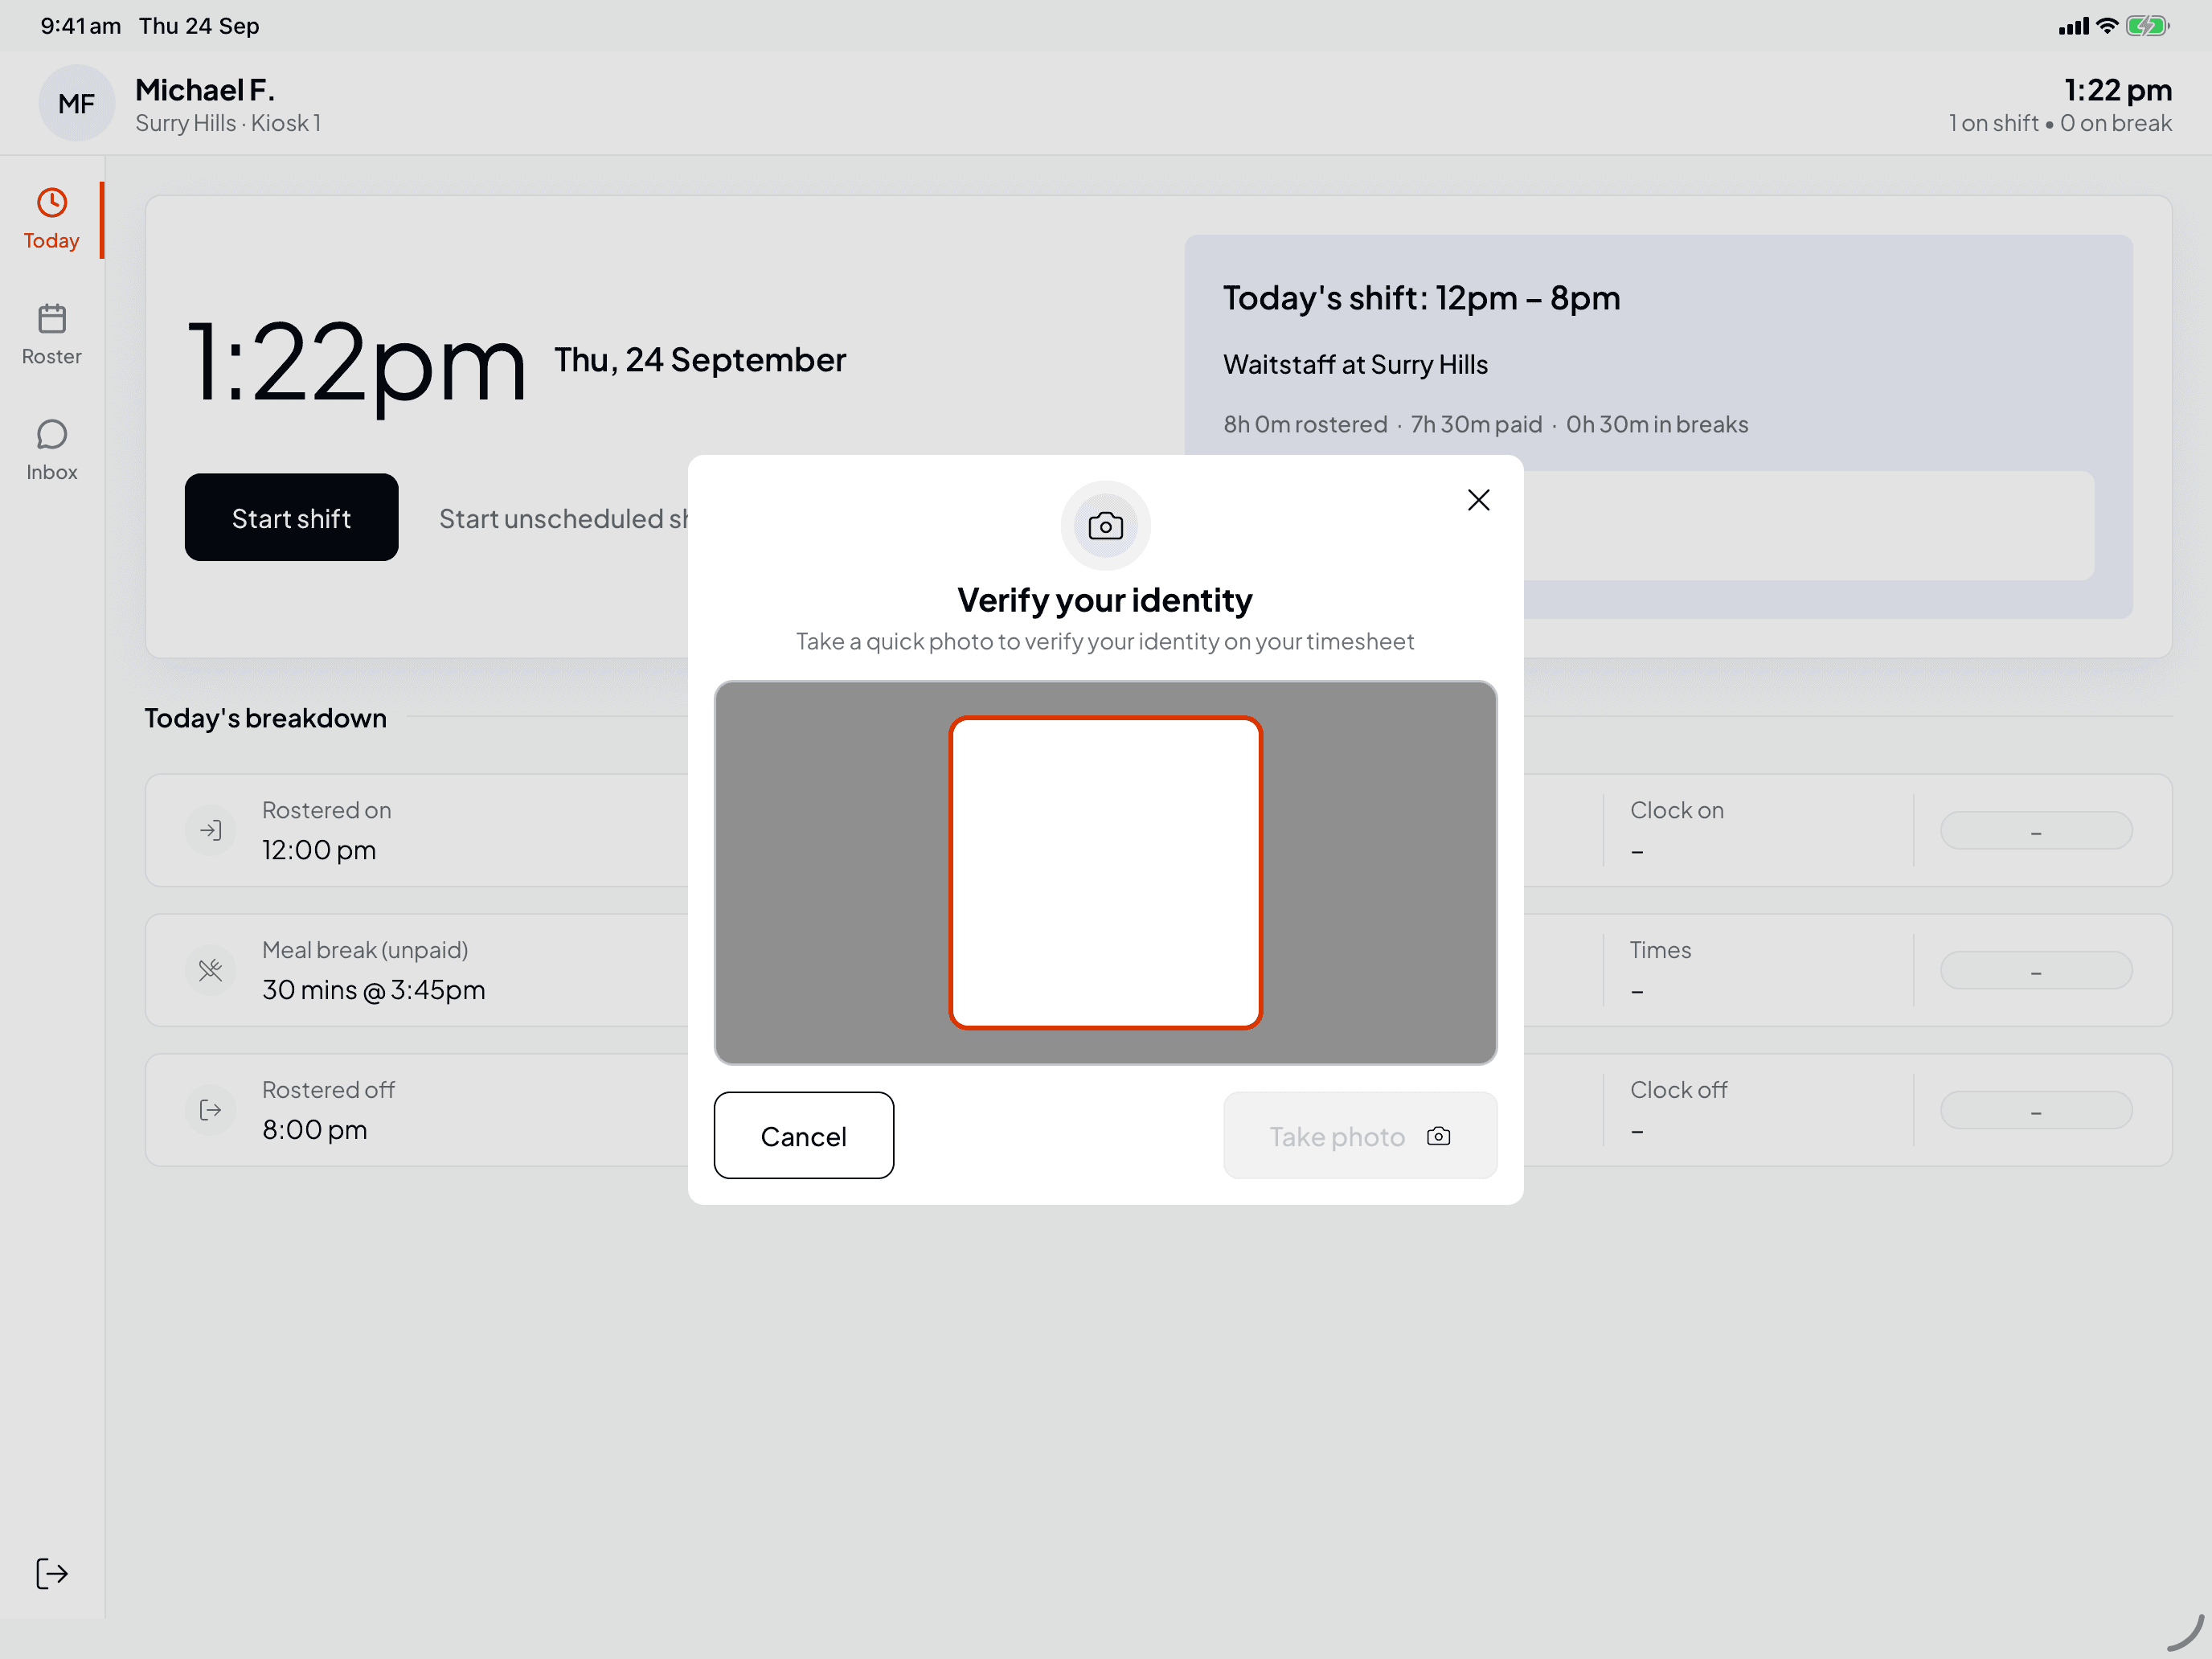Screen dimensions: 2212x1659
Task: Close the Verify your identity dialog
Action: click(x=1478, y=500)
